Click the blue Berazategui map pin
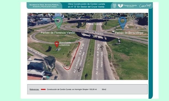The height and width of the screenshot is (101, 169). coord(122,23)
